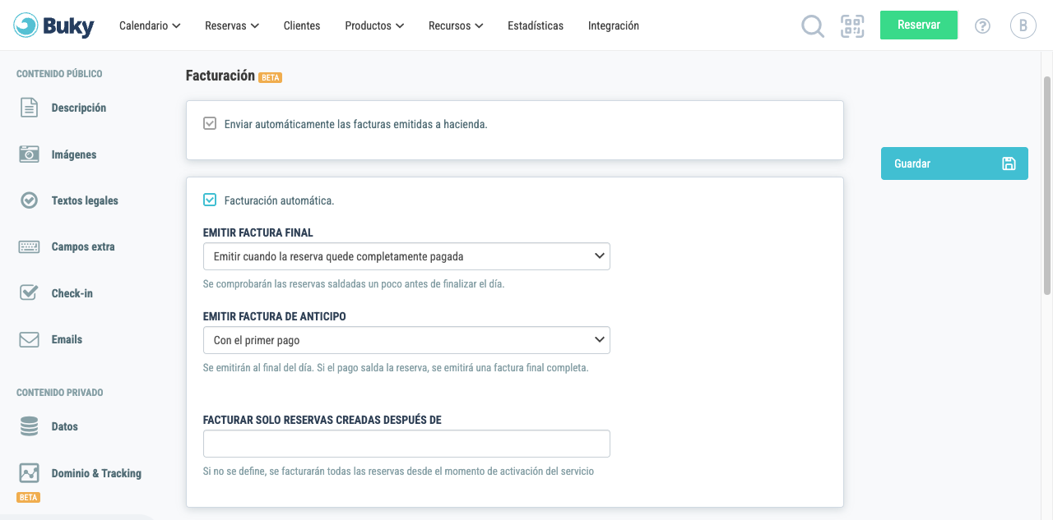Image resolution: width=1053 pixels, height=520 pixels.
Task: Click the FACTURAR SOLO RESERVAS CREADAS DESPUÉS DE label
Action: click(x=322, y=420)
